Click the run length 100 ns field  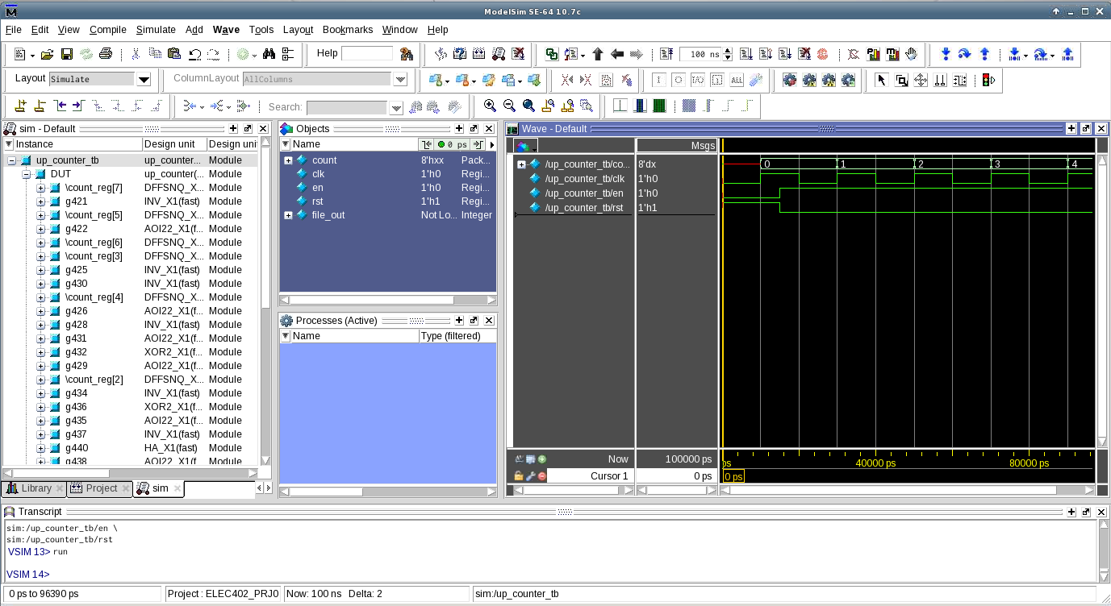click(700, 54)
